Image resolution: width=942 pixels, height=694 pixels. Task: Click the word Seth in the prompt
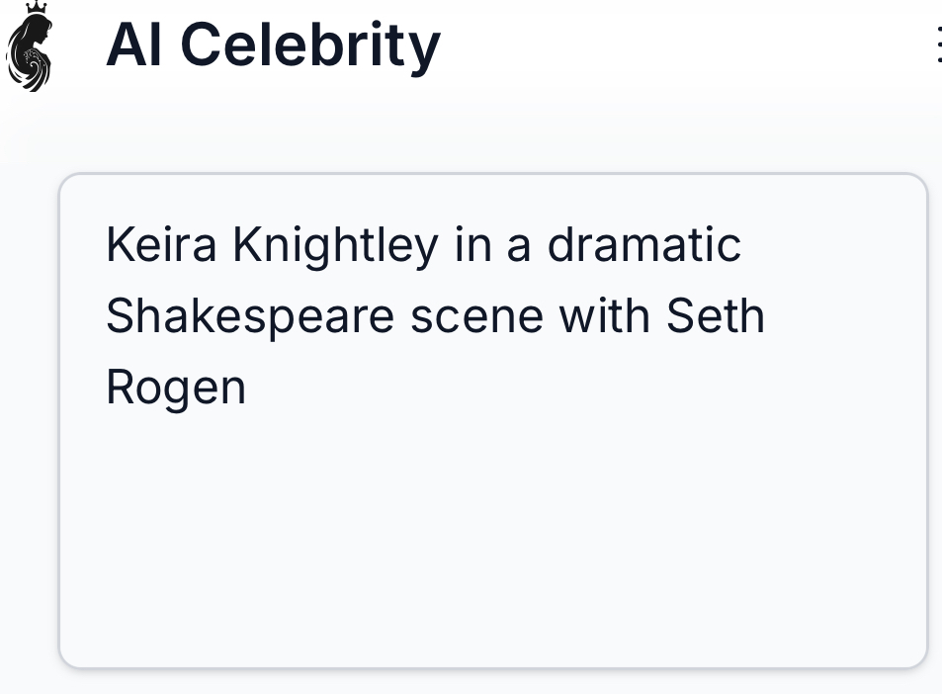click(x=716, y=316)
